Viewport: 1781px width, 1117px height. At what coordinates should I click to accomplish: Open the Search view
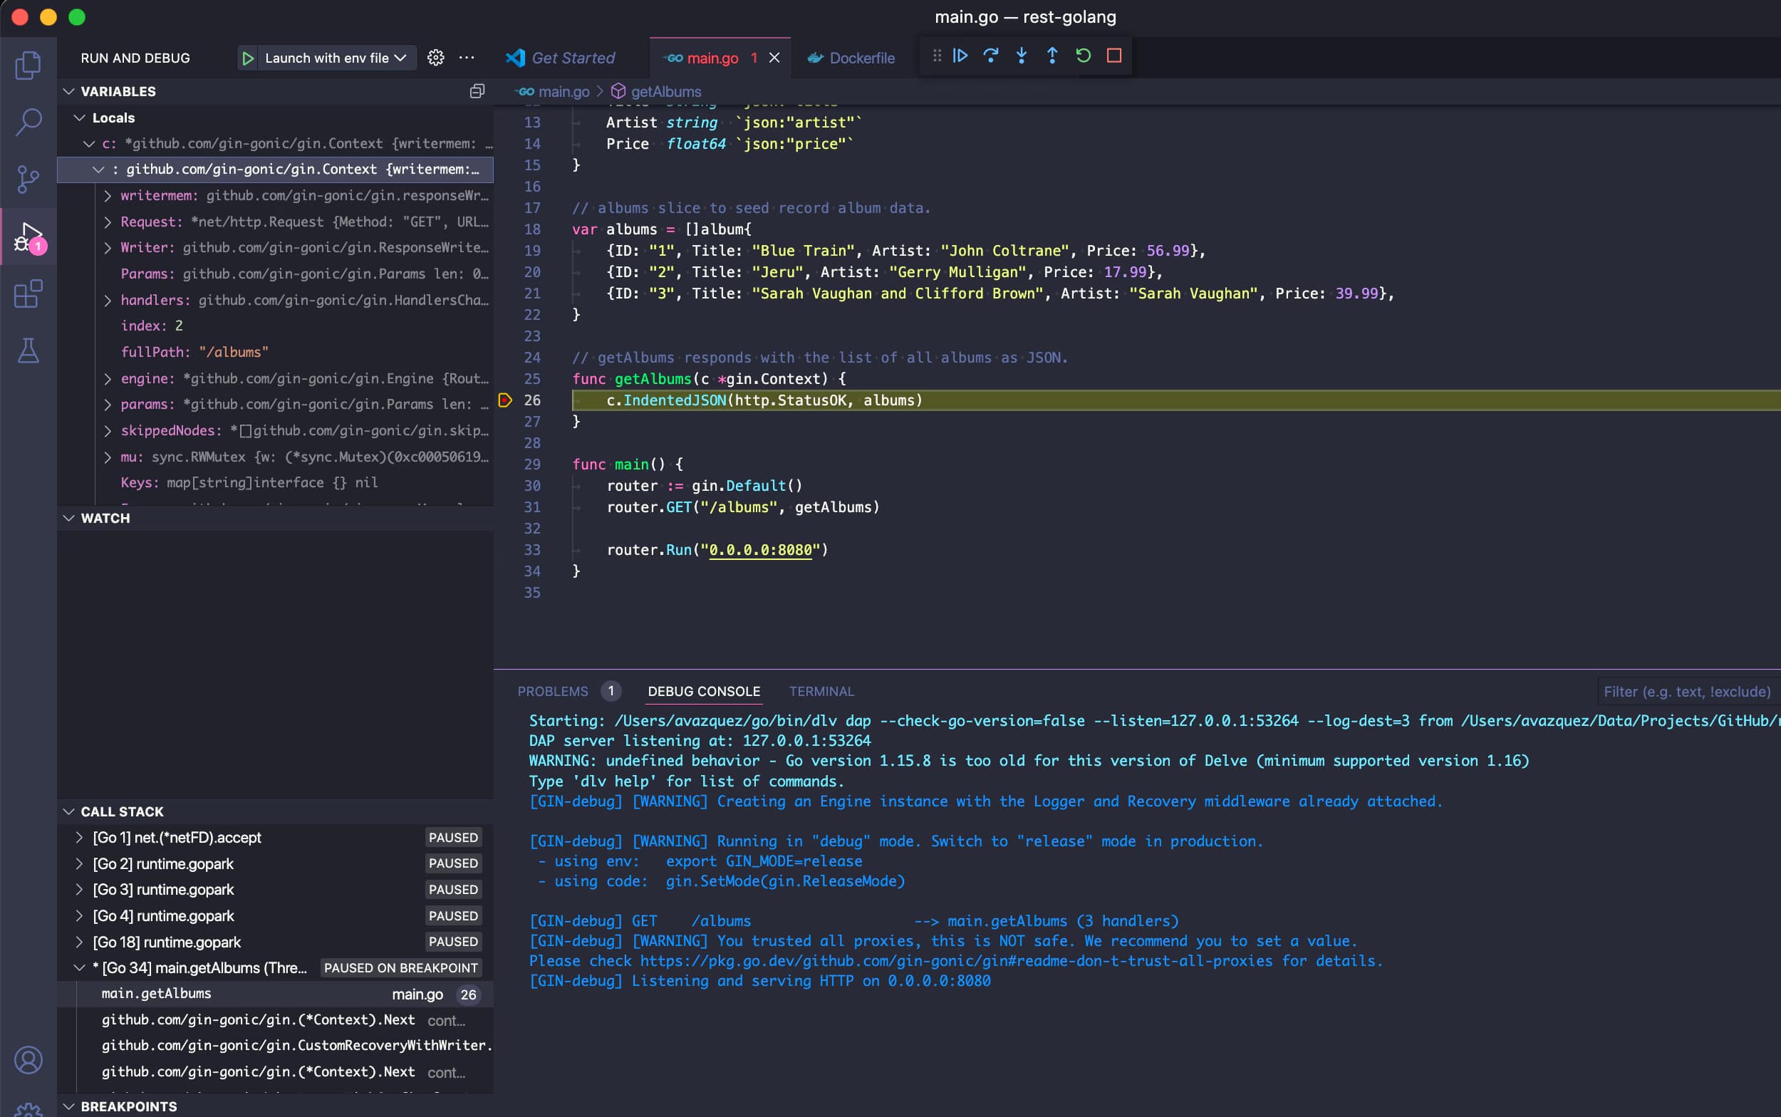tap(28, 122)
